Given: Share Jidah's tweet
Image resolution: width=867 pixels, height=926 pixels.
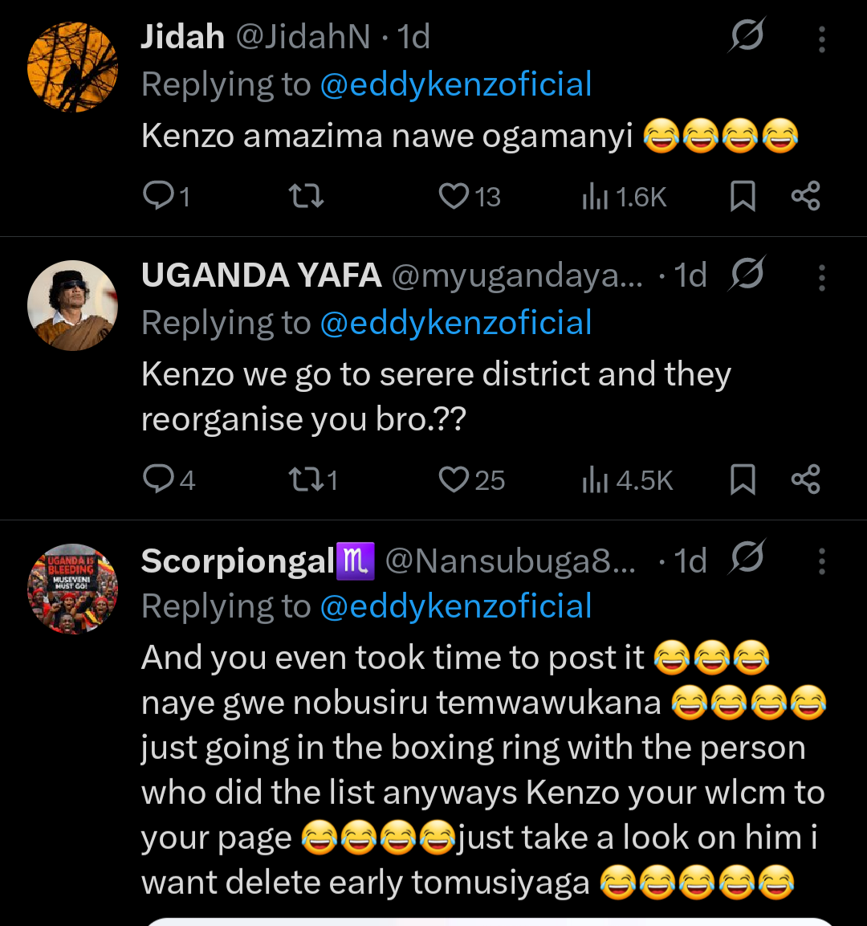Looking at the screenshot, I should tap(805, 196).
